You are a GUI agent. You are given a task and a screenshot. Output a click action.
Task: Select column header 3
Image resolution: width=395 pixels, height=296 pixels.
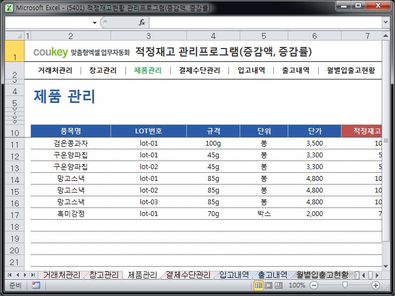coord(148,36)
